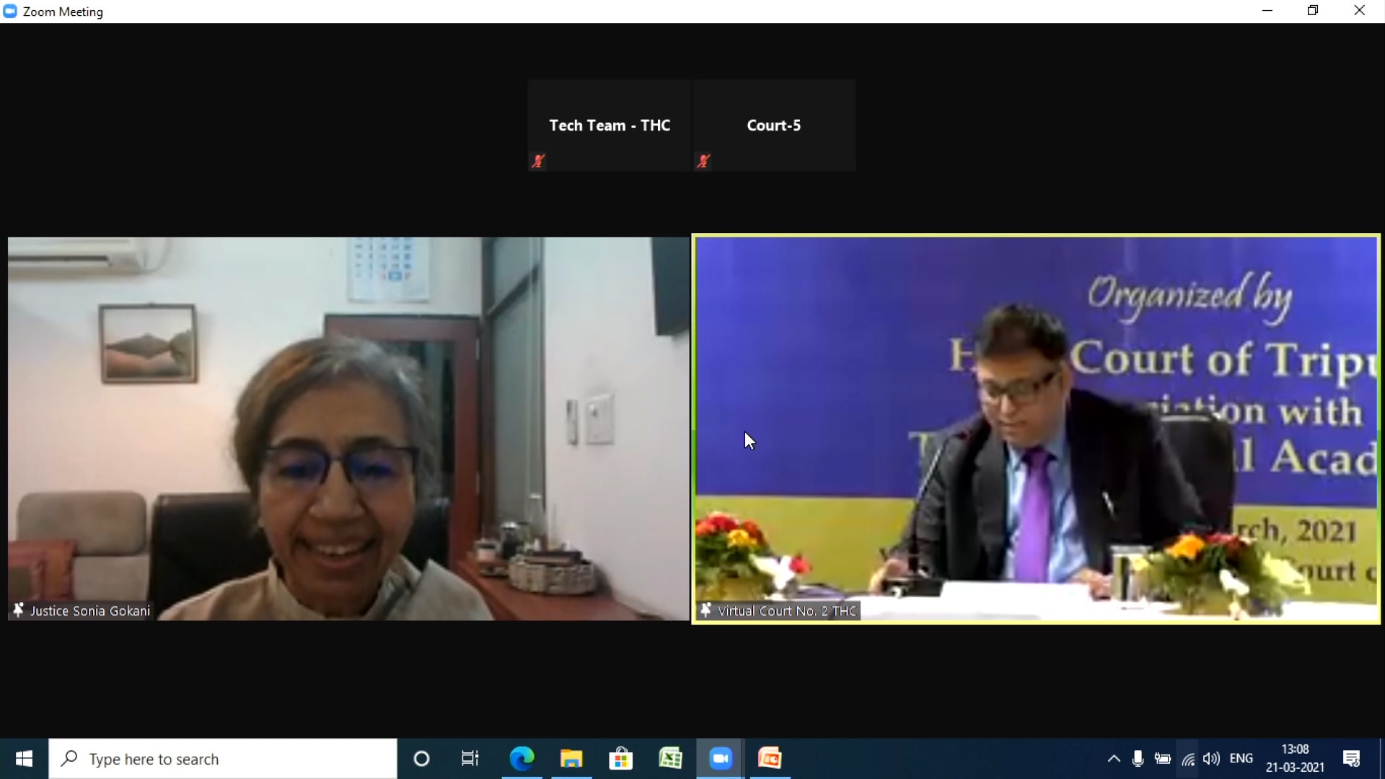Click the Justice Sonia Gokani name label

[x=90, y=611]
